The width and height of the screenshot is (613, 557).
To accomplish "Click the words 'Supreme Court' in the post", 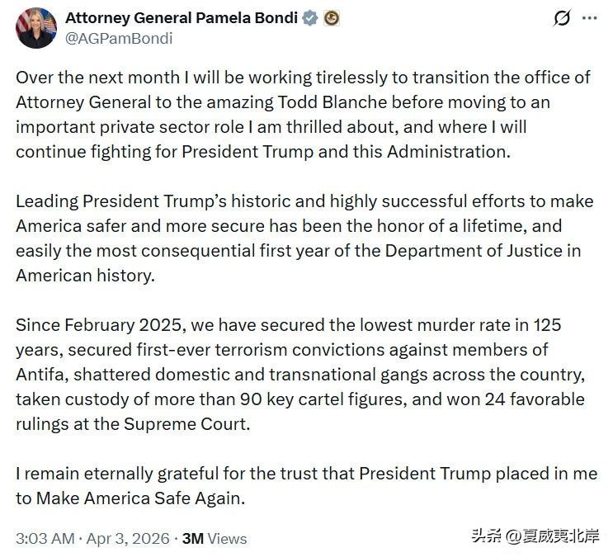I will point(196,424).
